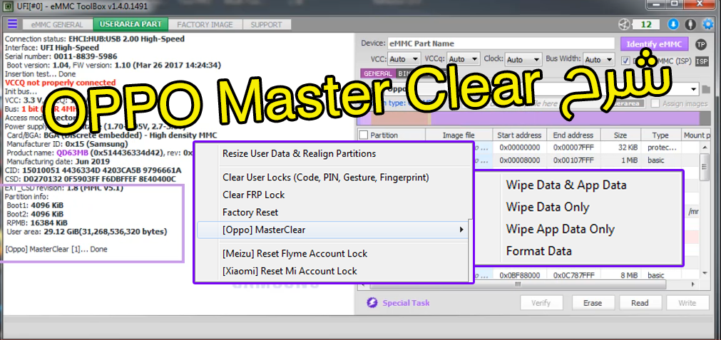
Task: Expand the [Oppo] MasterClear submenu arrow
Action: [461, 230]
